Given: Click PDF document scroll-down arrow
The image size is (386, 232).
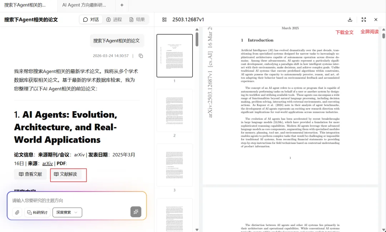Looking at the screenshot, I should [x=383, y=230].
